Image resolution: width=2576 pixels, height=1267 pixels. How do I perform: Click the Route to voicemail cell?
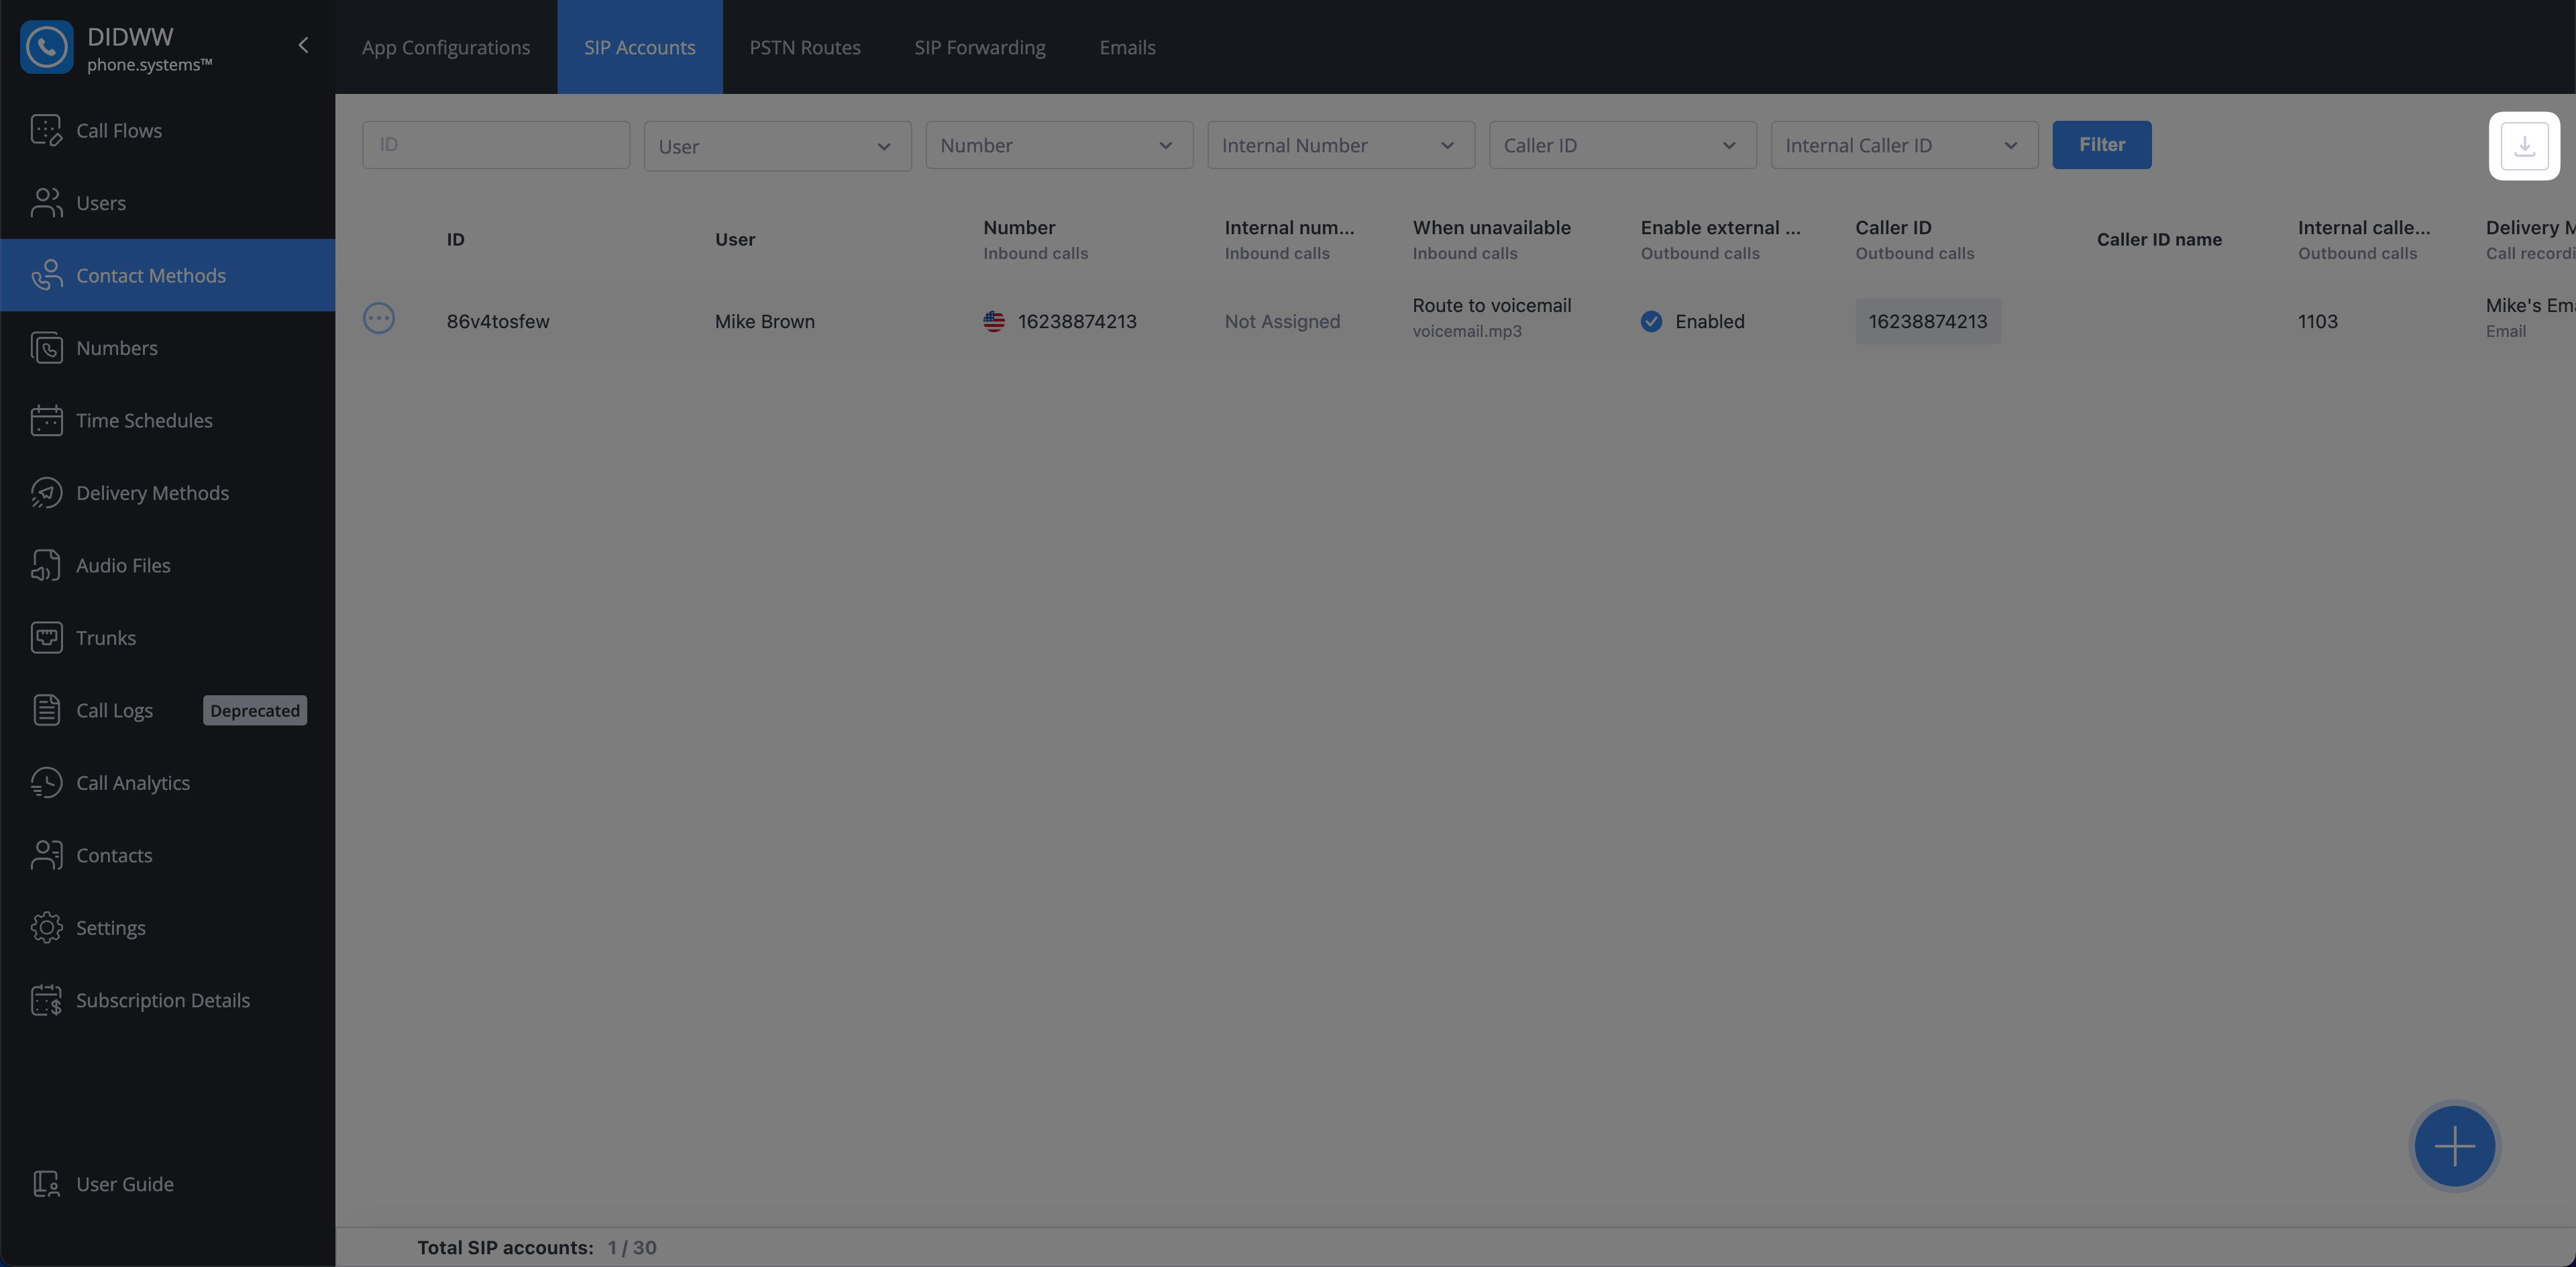1491,305
